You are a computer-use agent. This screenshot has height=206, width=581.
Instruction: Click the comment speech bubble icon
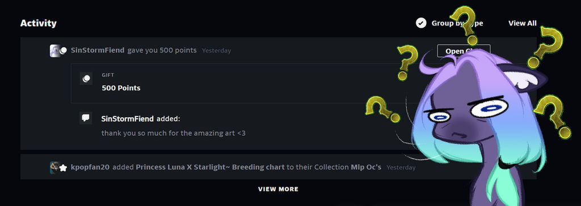coord(86,118)
